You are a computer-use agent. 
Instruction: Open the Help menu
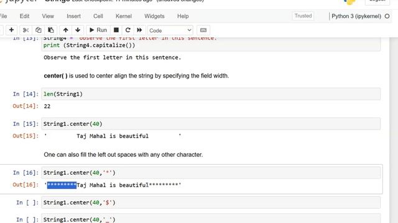pyautogui.click(x=183, y=16)
